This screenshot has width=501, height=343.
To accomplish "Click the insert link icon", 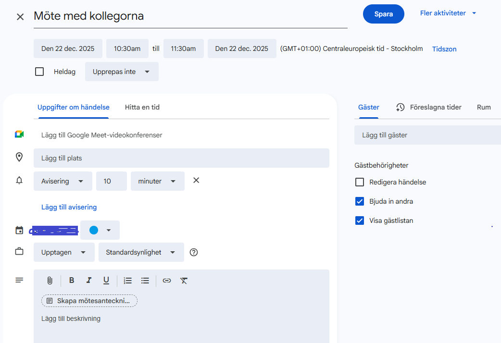I will tap(167, 281).
